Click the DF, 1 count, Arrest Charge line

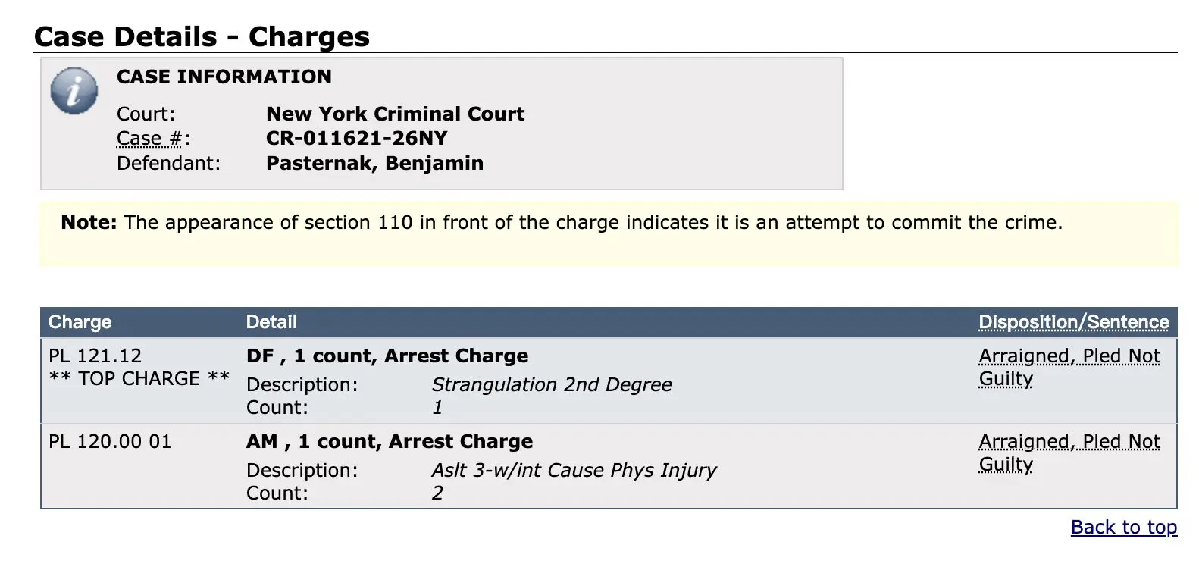tap(387, 356)
